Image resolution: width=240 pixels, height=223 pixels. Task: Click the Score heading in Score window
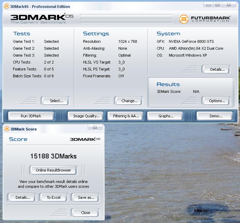click(18, 139)
